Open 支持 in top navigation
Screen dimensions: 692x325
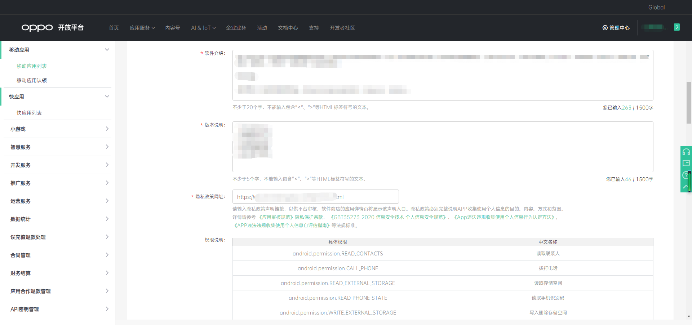314,28
